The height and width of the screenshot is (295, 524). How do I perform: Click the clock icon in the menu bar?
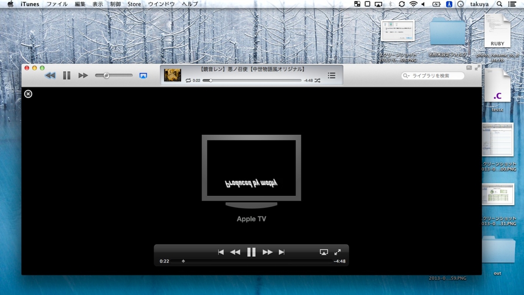[x=460, y=4]
